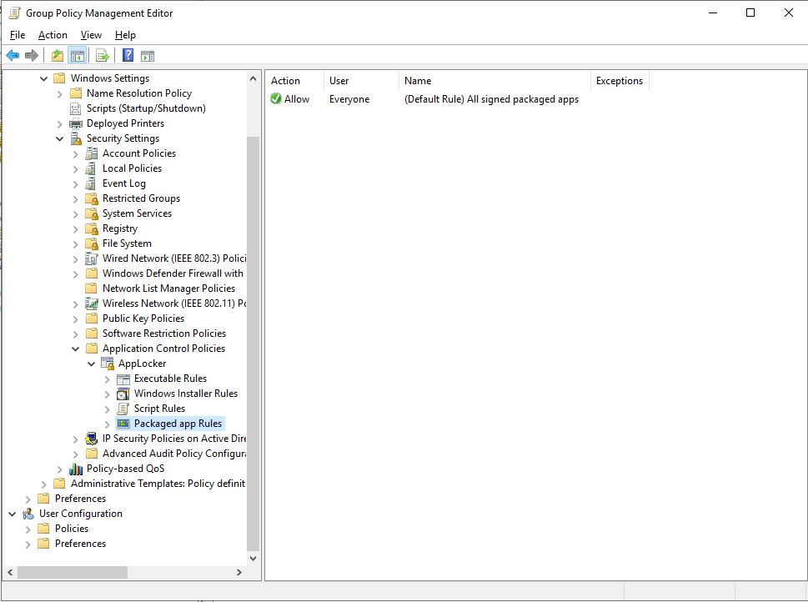Collapse Application Control Policies node
This screenshot has height=602, width=808.
tap(76, 349)
